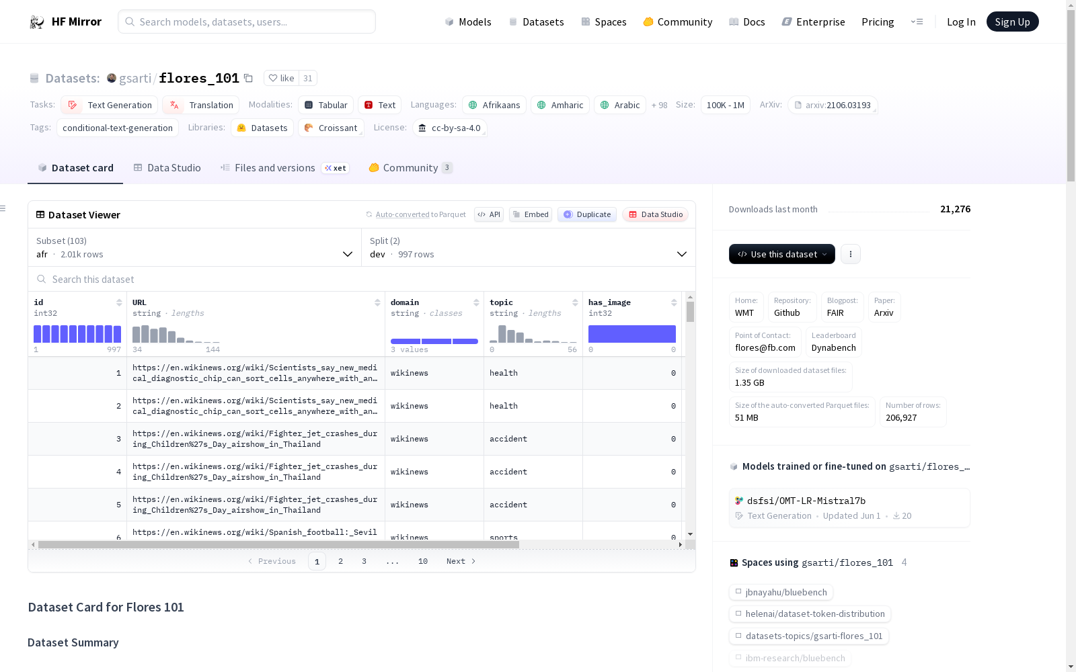Click the Croissant library tag

[331, 128]
